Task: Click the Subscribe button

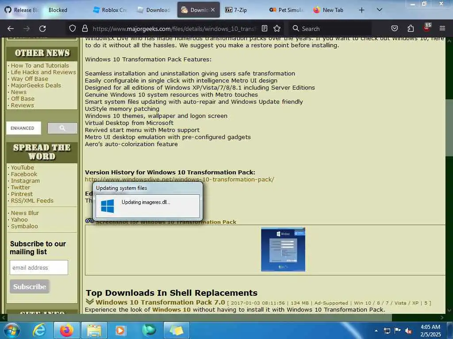Action: point(30,286)
